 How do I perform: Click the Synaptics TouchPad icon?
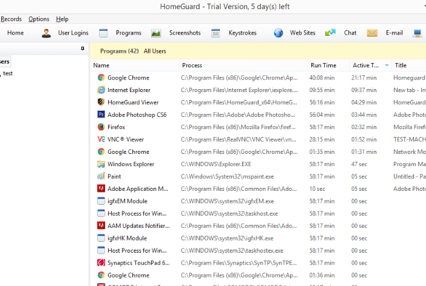pos(101,262)
